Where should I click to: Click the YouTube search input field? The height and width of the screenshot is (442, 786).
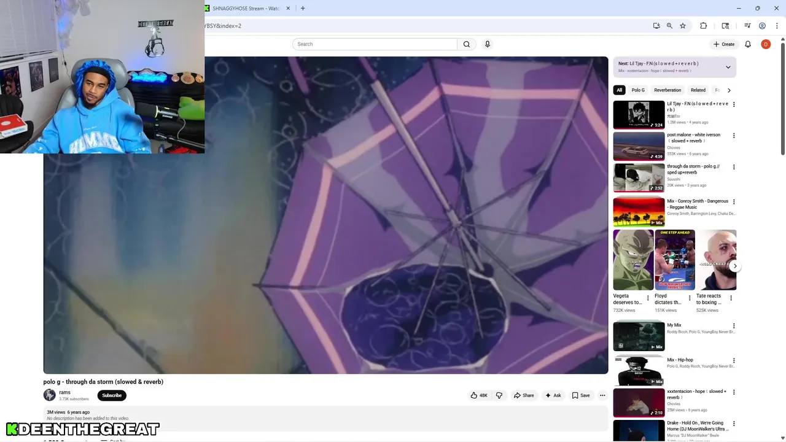(x=375, y=44)
